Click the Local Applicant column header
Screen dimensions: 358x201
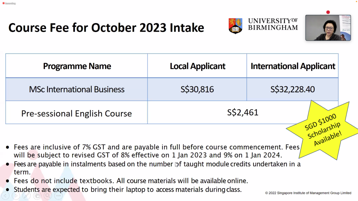[x=197, y=66]
